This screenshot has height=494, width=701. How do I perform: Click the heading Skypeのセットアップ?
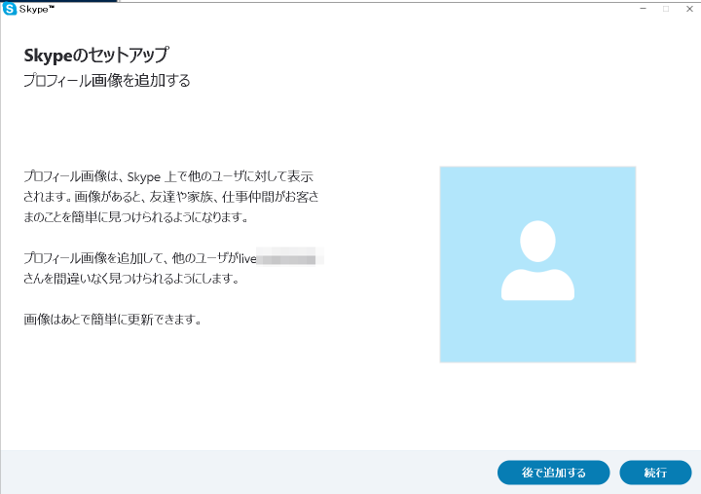pyautogui.click(x=96, y=56)
